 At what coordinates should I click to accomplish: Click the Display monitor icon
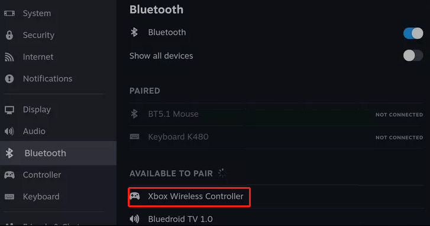click(9, 110)
